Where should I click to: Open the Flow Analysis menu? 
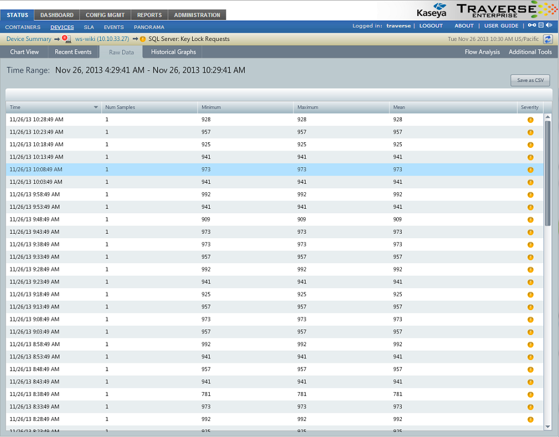tap(482, 52)
